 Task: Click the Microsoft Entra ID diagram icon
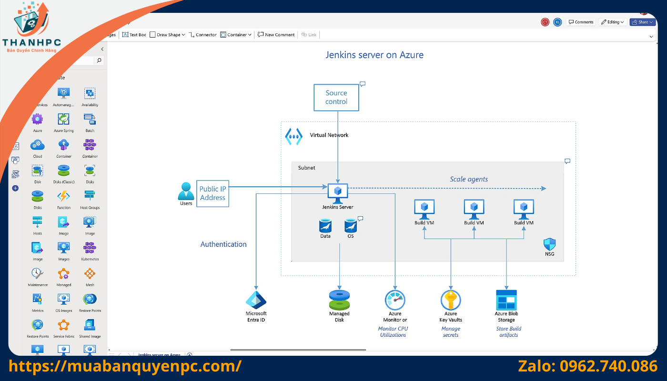pyautogui.click(x=256, y=301)
